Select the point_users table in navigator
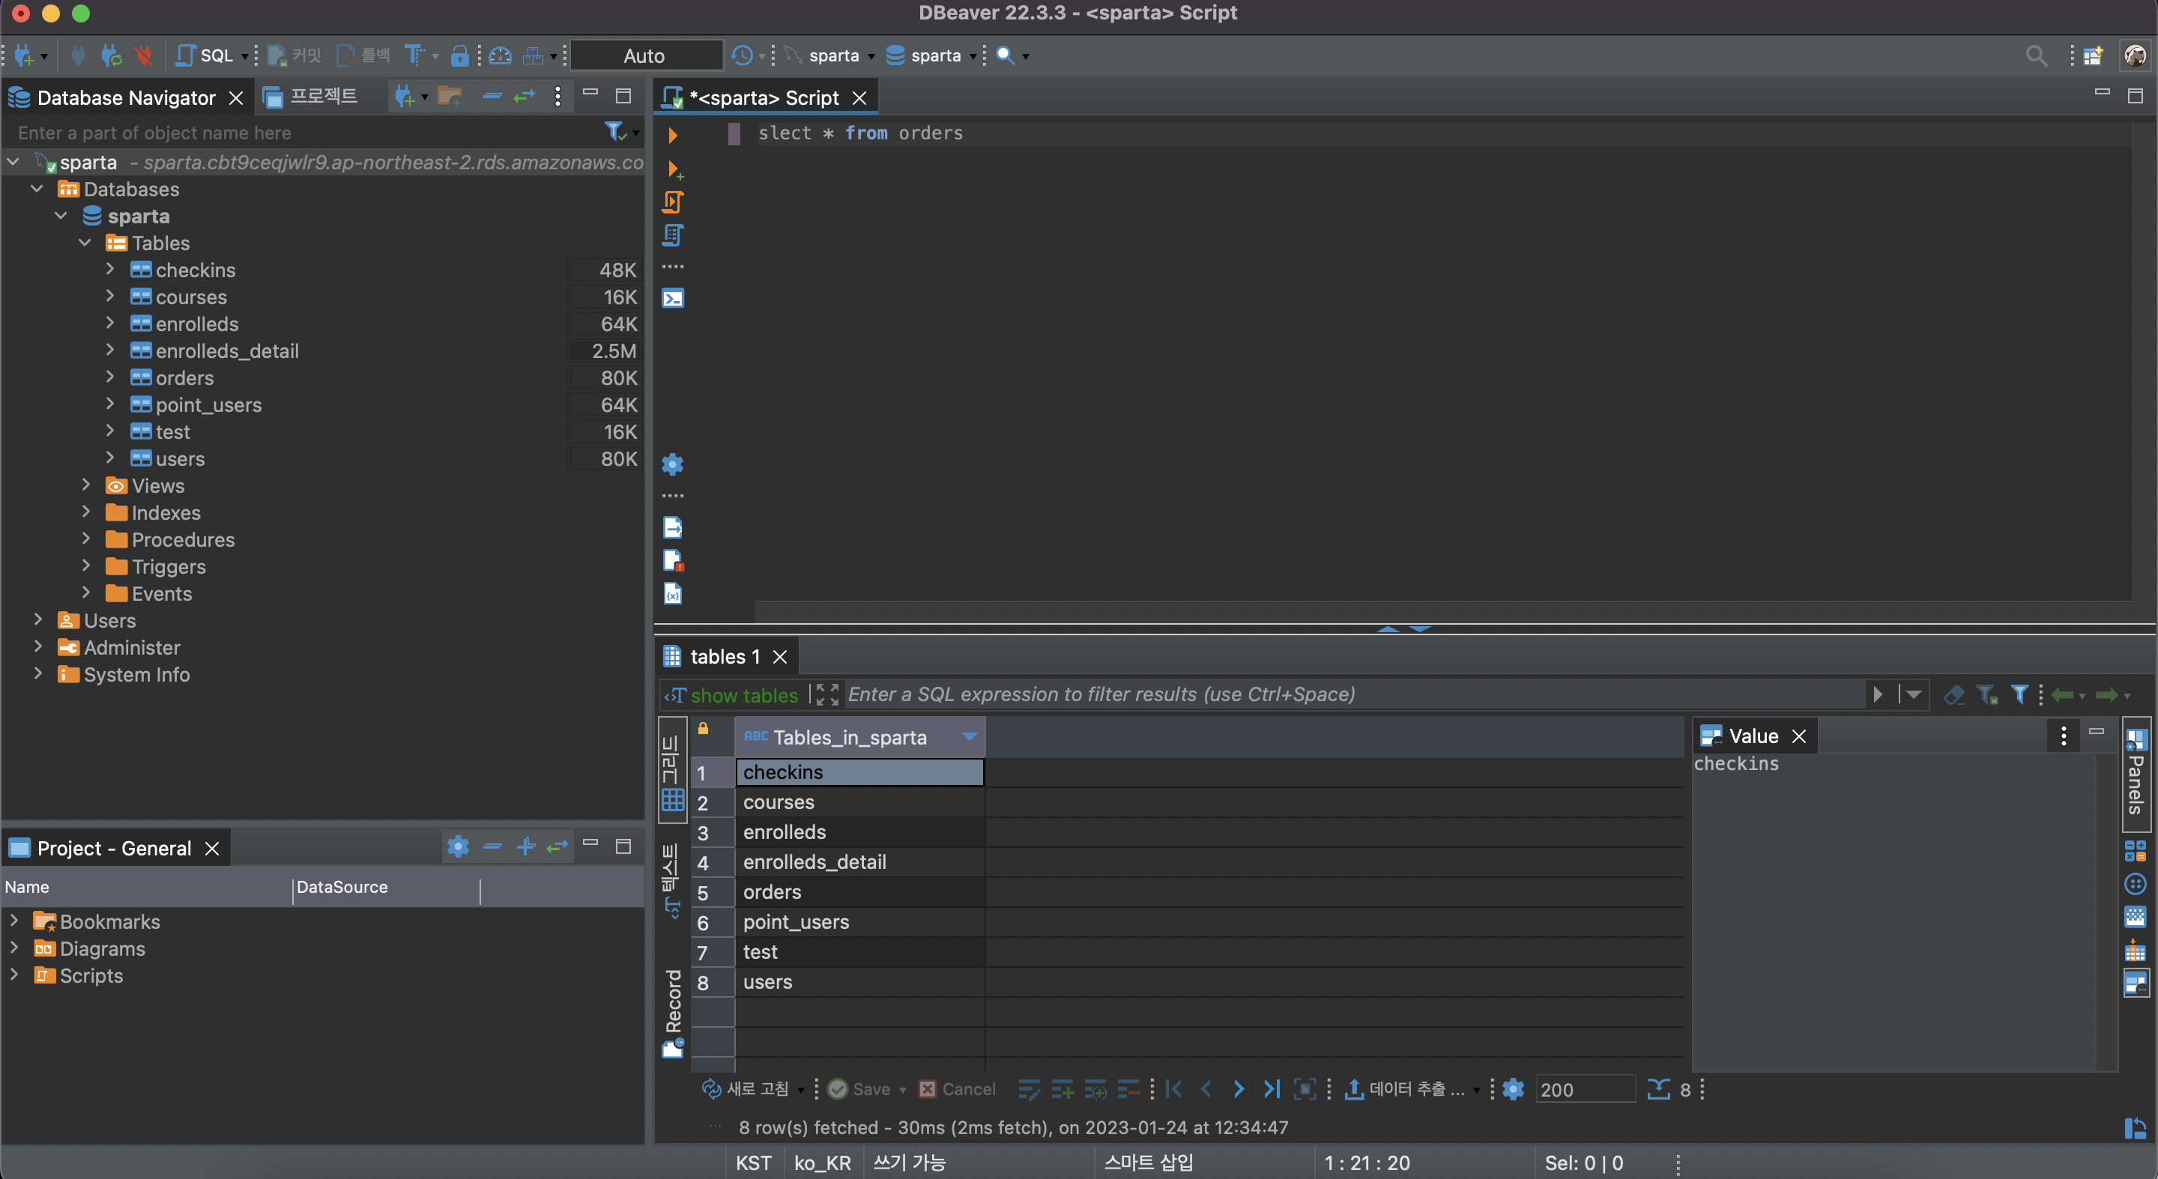The width and height of the screenshot is (2158, 1179). coord(208,404)
